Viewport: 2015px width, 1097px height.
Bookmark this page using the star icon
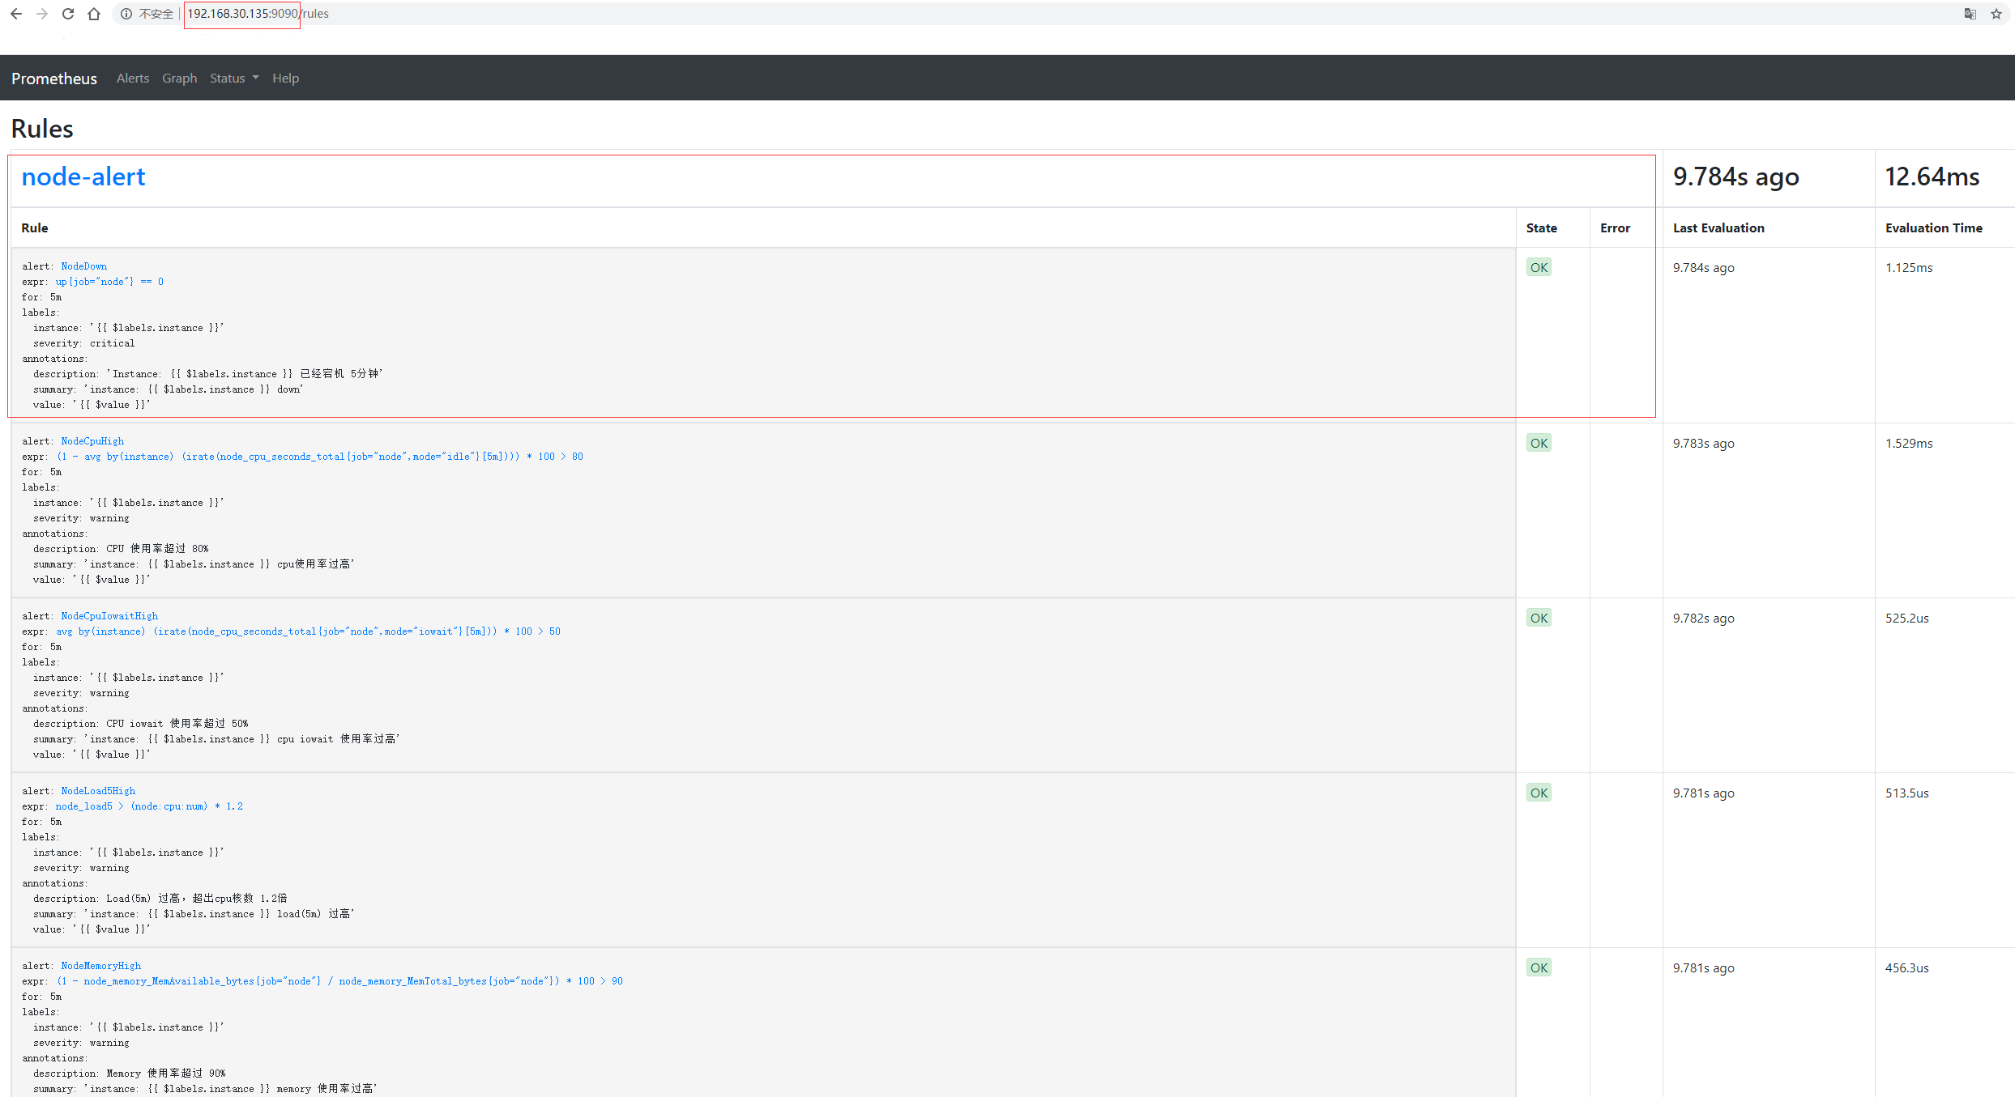1996,14
